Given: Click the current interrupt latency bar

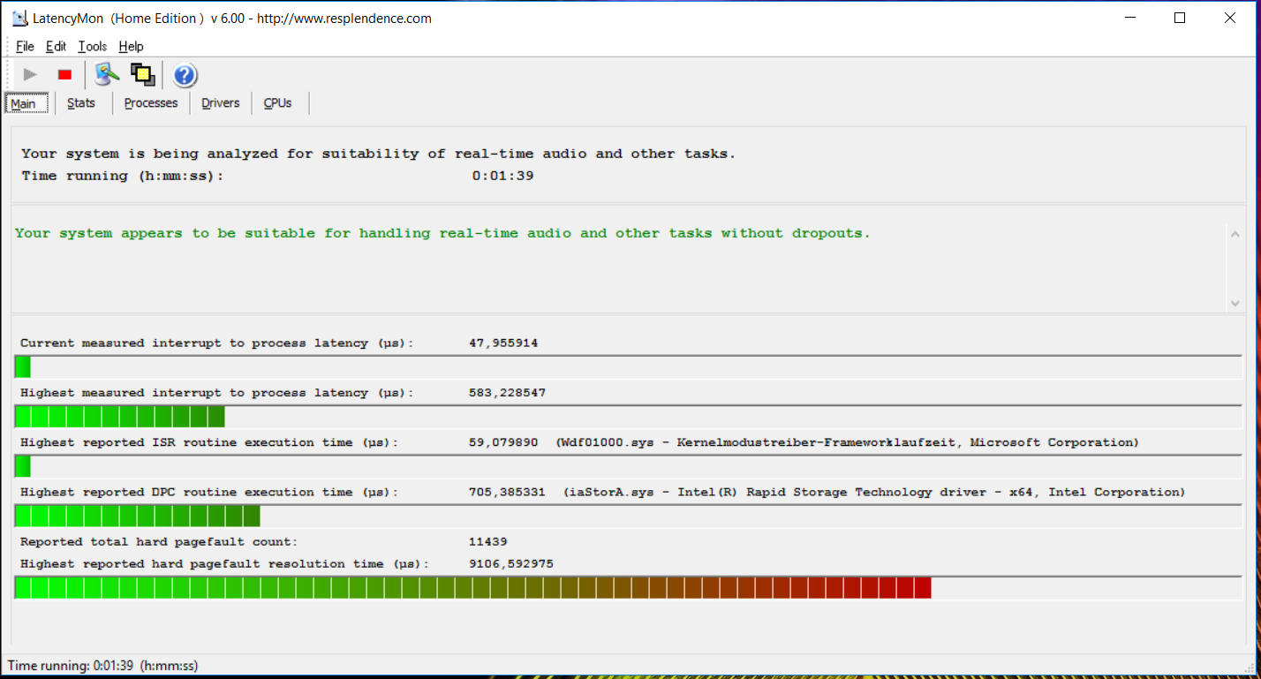Looking at the screenshot, I should 628,366.
